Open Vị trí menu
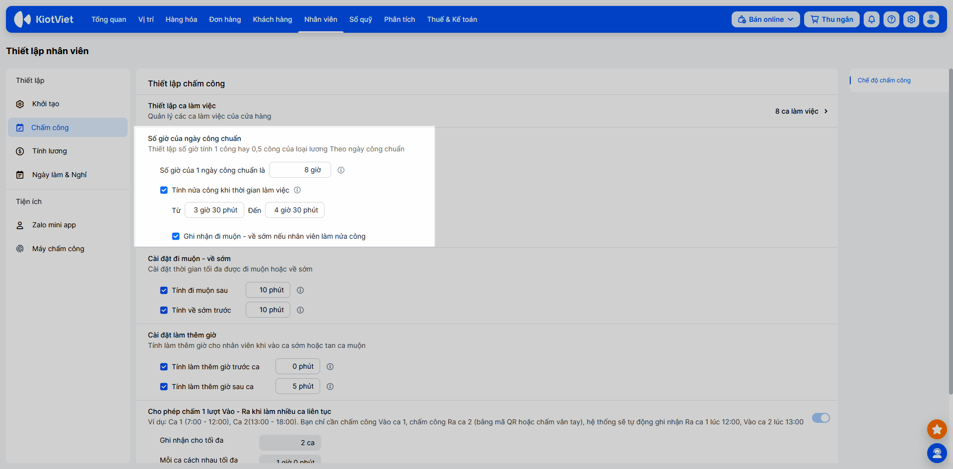The width and height of the screenshot is (953, 469). (146, 19)
